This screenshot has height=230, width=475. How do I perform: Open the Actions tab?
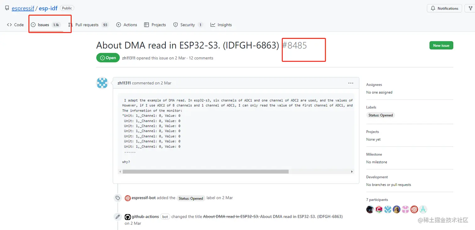[127, 25]
